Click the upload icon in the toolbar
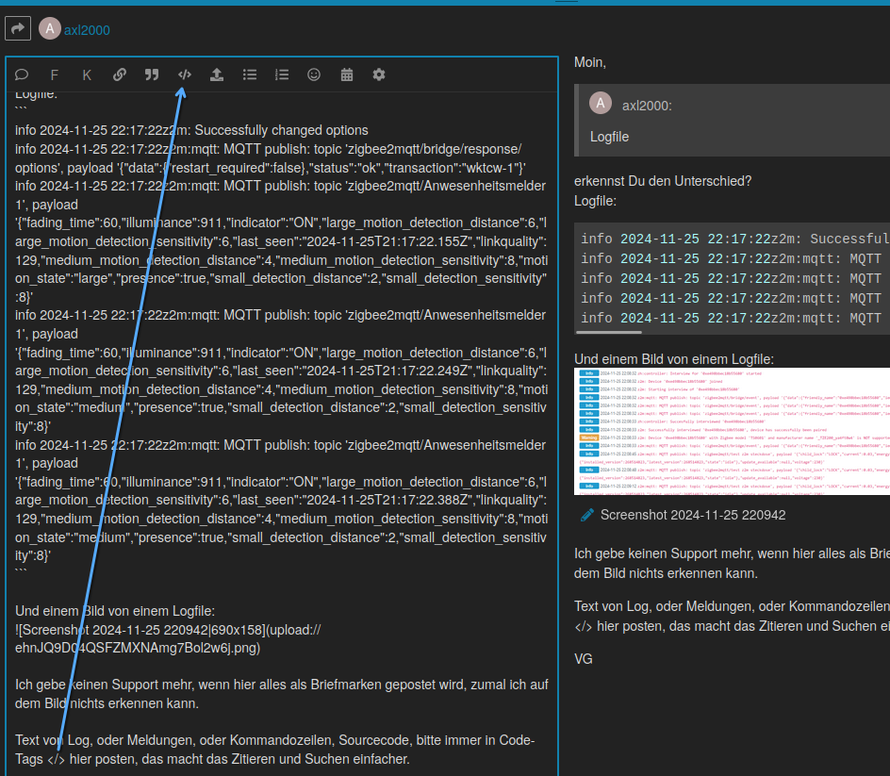 click(217, 74)
